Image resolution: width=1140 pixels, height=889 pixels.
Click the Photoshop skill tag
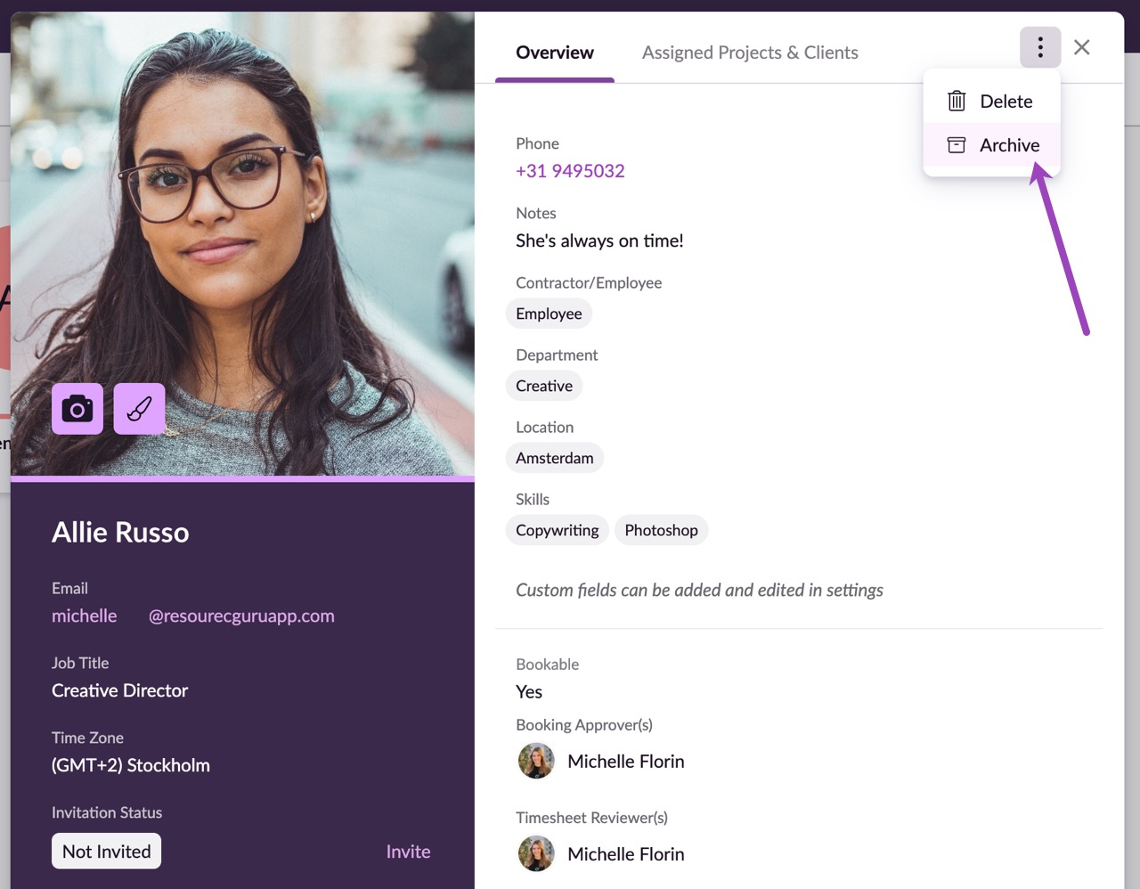pyautogui.click(x=662, y=530)
